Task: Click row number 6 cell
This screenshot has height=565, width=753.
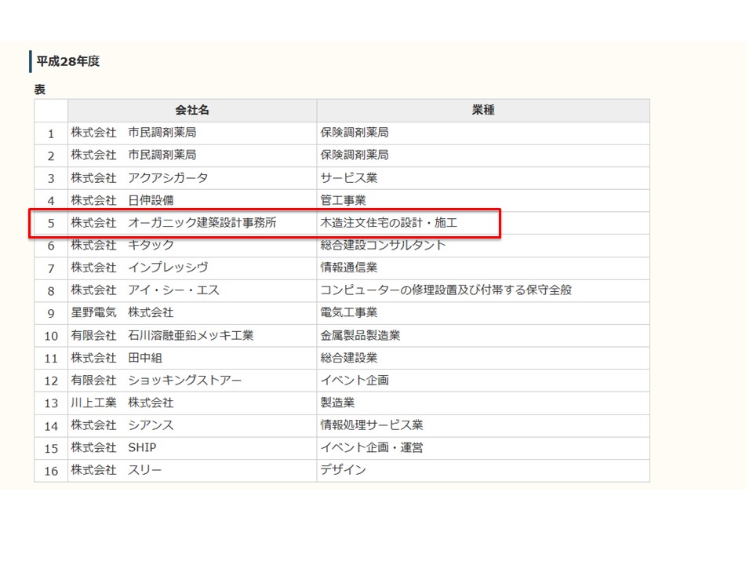Action: click(51, 246)
